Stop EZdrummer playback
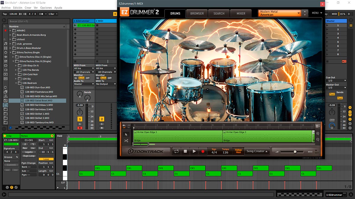Image resolution: width=355 pixels, height=199 pixels. (x=185, y=151)
